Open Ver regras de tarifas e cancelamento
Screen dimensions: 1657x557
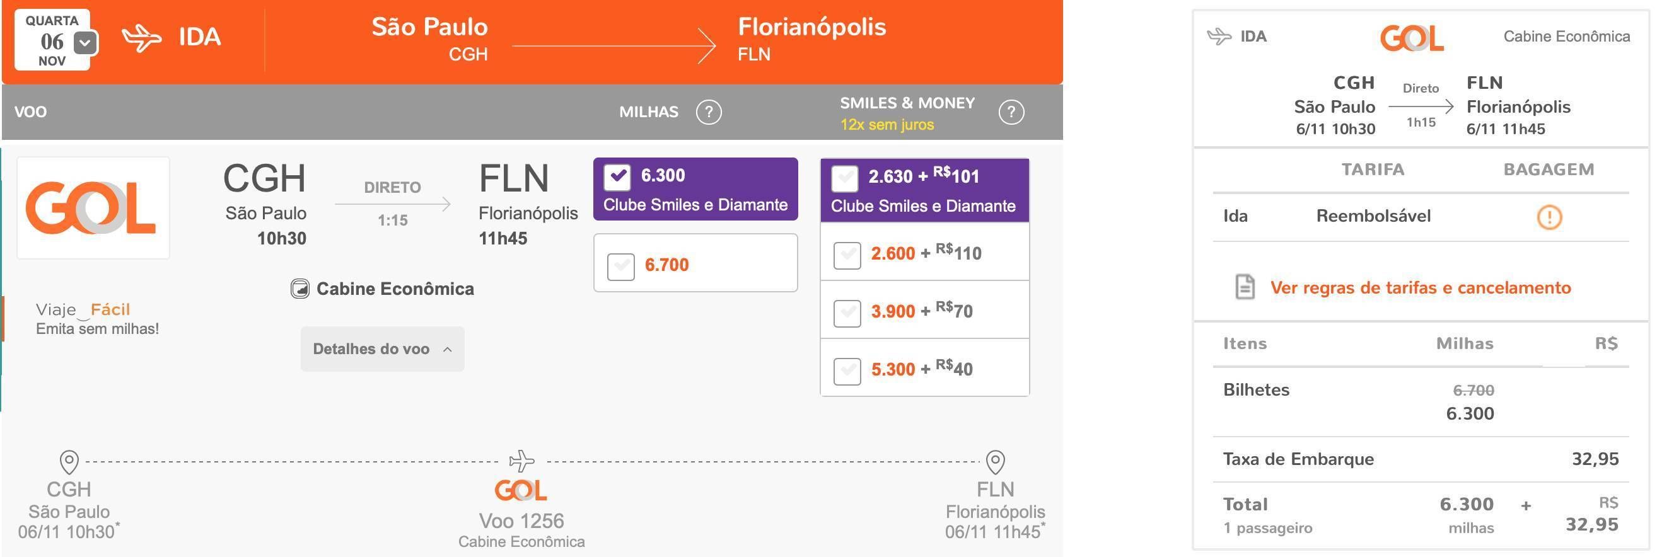click(x=1421, y=287)
